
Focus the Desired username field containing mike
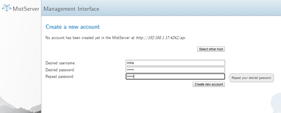(x=175, y=63)
